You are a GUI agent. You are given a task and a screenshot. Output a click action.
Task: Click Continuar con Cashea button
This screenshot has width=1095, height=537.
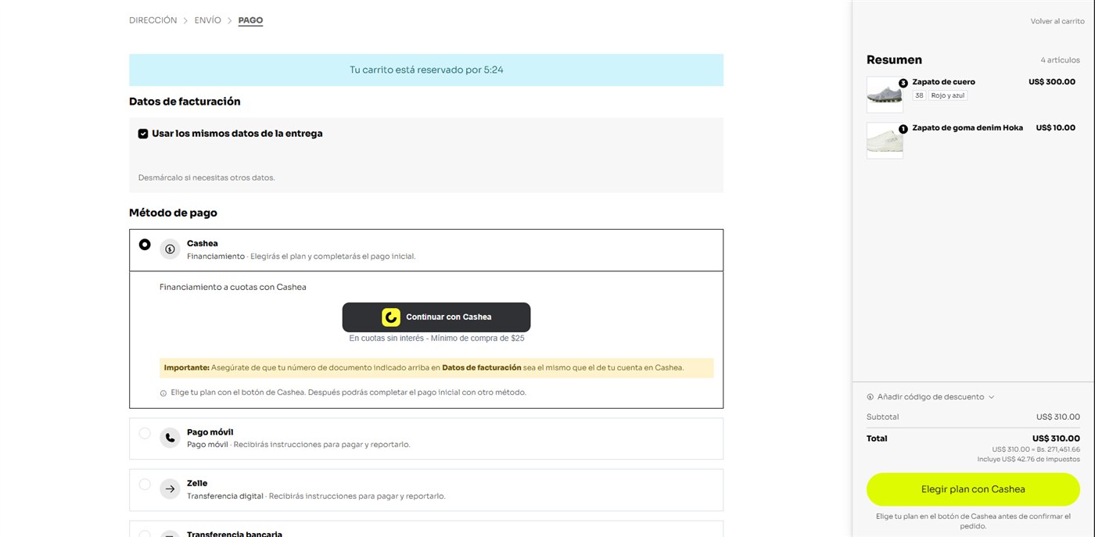click(436, 317)
